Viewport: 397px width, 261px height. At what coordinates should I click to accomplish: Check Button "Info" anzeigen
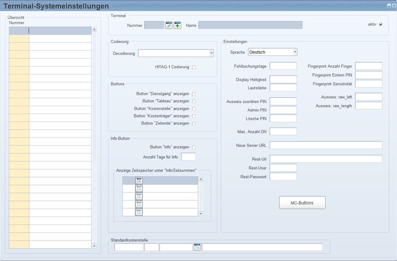[x=194, y=147]
